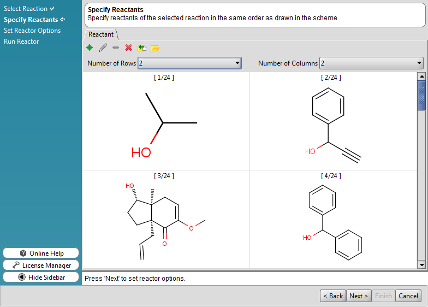Click the gray minus remove icon

(x=116, y=48)
